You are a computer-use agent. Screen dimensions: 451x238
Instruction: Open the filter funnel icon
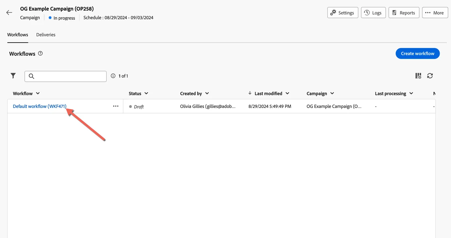pos(13,76)
